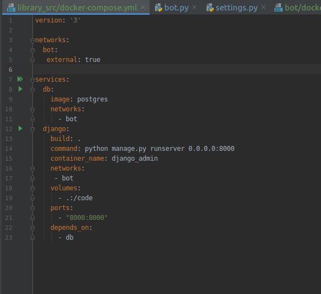321x294 pixels.
Task: Fold the volumes section under django
Action: (32, 189)
